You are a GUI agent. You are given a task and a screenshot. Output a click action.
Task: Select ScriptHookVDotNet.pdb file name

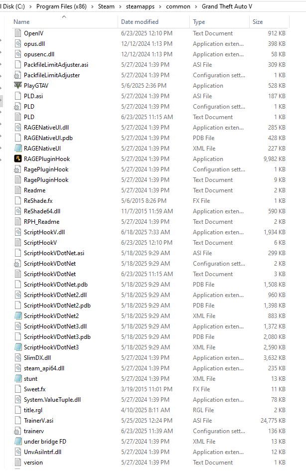pyautogui.click(x=56, y=285)
